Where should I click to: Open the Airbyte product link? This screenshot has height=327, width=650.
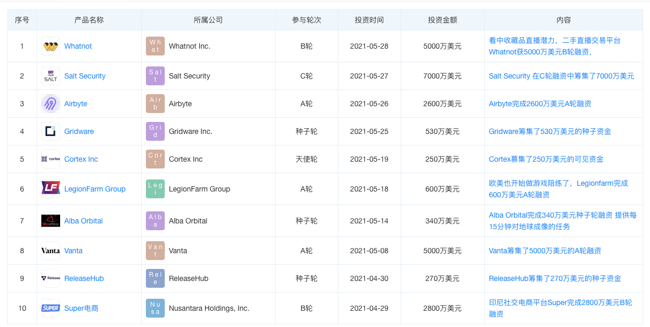pos(76,104)
